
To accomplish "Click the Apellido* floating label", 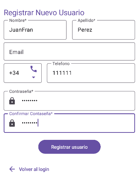I will 86,20.
